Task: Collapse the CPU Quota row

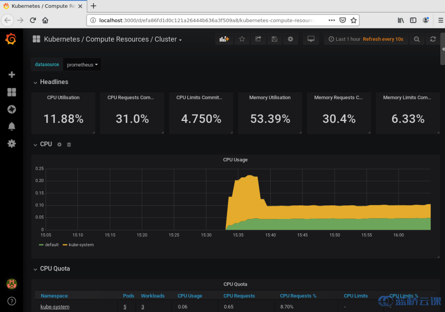Action: click(x=52, y=269)
